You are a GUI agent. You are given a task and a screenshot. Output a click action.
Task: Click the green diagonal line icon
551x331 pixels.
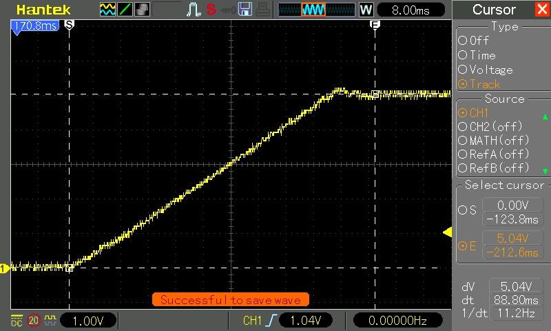tap(125, 10)
